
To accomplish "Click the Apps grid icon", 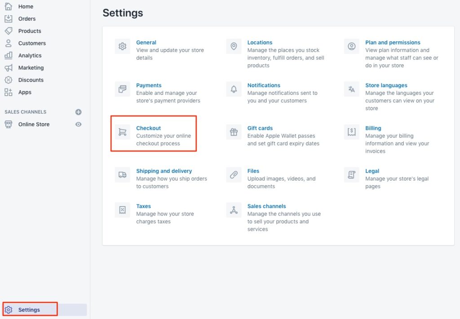I will pos(9,92).
